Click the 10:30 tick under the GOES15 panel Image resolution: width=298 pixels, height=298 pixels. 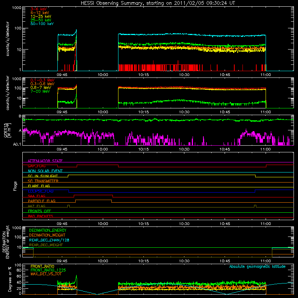click(x=184, y=149)
